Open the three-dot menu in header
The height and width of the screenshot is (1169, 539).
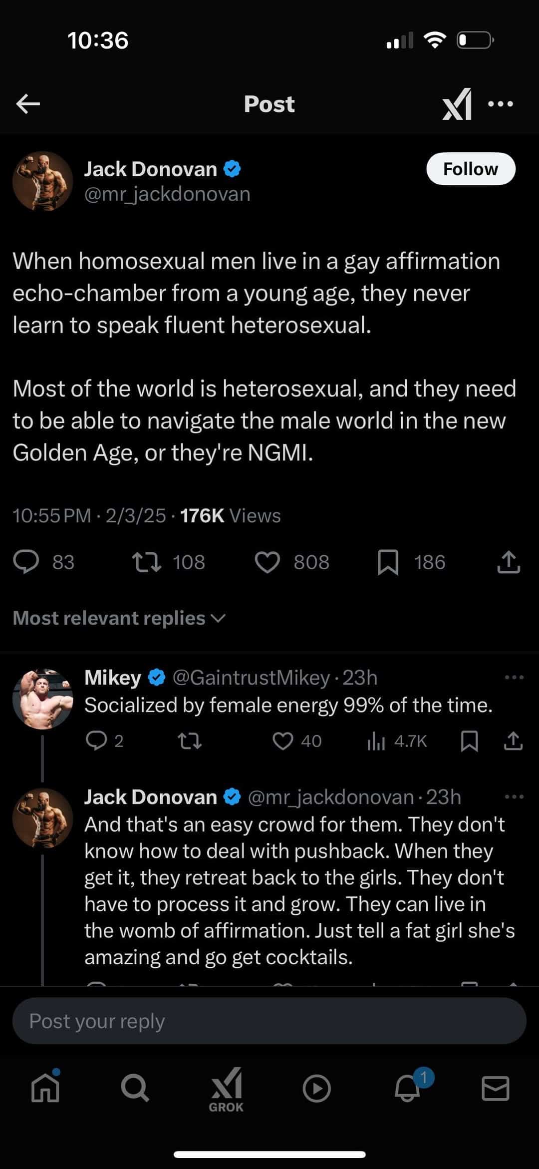tap(501, 104)
